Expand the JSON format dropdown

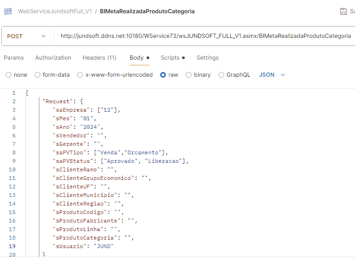(272, 75)
